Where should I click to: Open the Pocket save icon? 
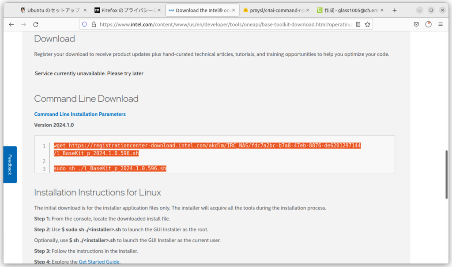click(x=416, y=24)
